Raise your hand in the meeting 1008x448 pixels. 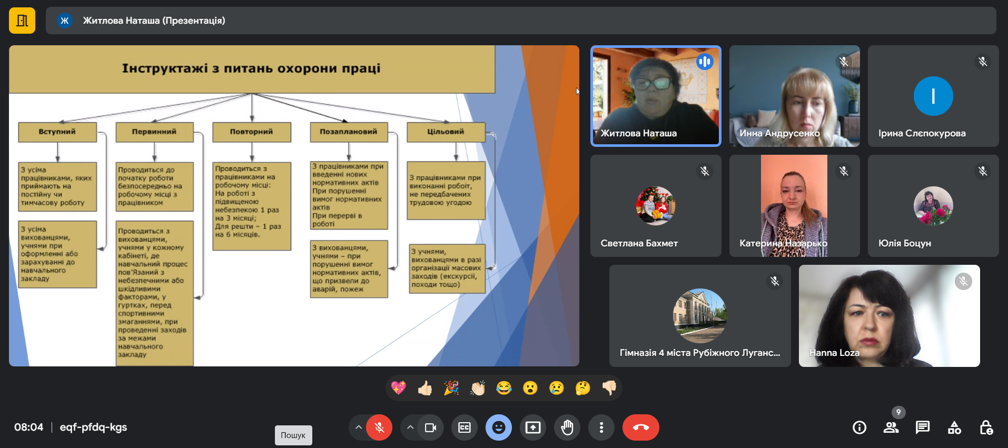point(567,427)
